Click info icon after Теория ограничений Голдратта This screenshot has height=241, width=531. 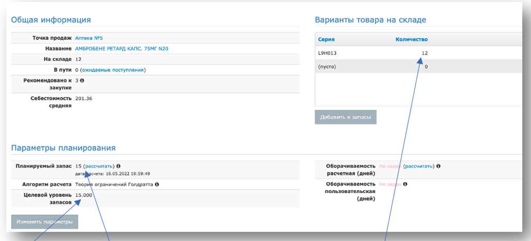[157, 185]
